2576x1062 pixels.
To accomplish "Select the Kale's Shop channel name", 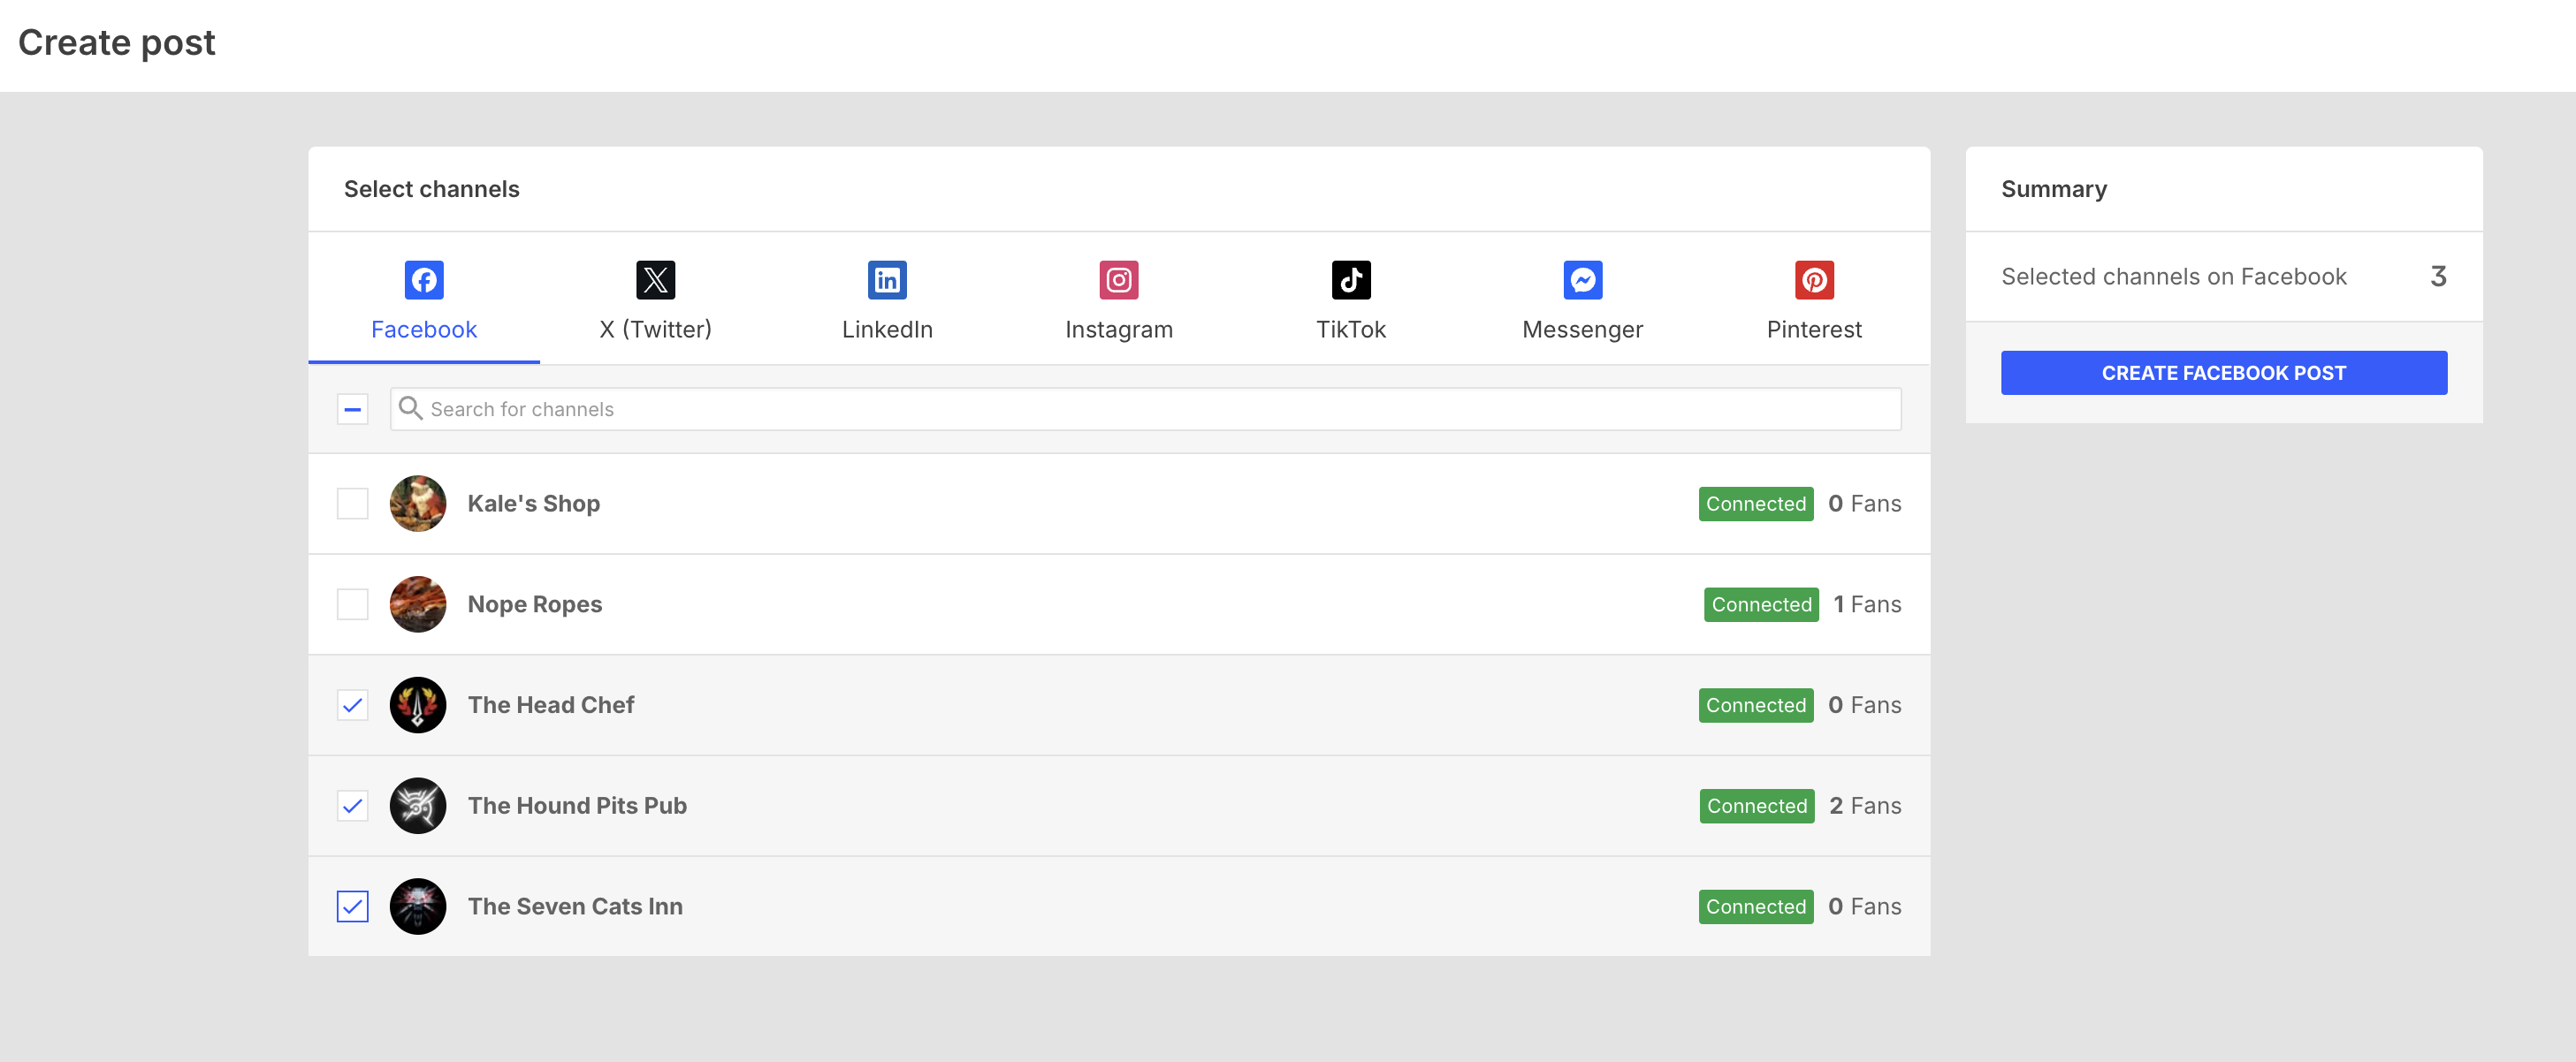I will tap(534, 504).
